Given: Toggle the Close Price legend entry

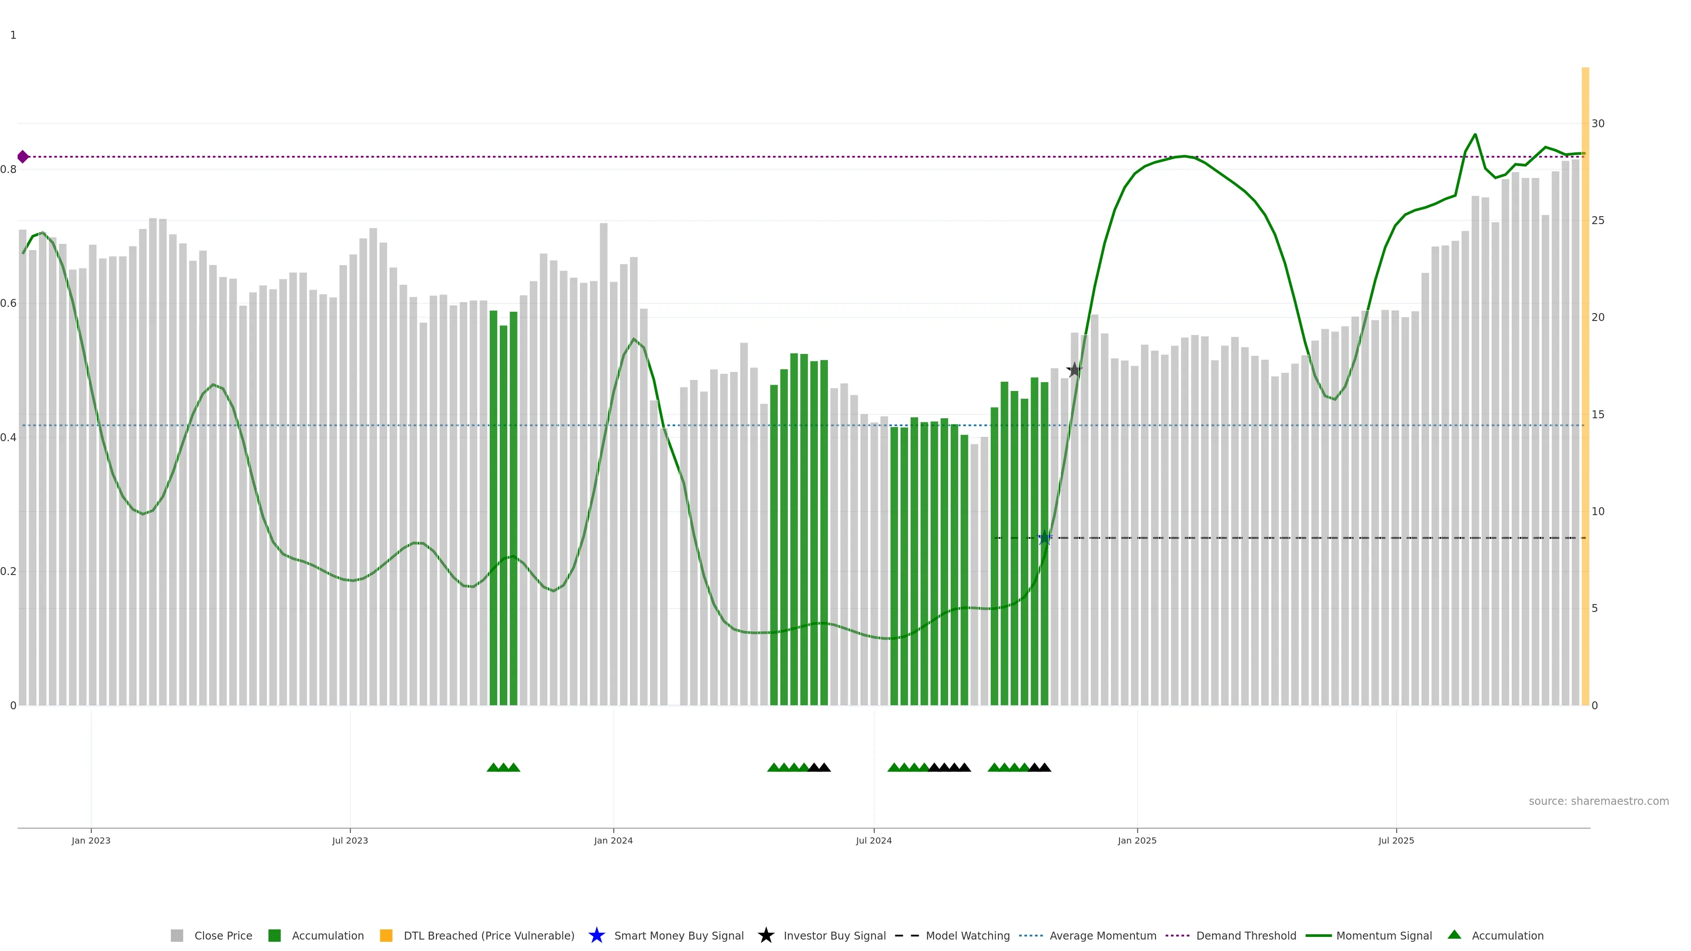Looking at the screenshot, I should [222, 935].
